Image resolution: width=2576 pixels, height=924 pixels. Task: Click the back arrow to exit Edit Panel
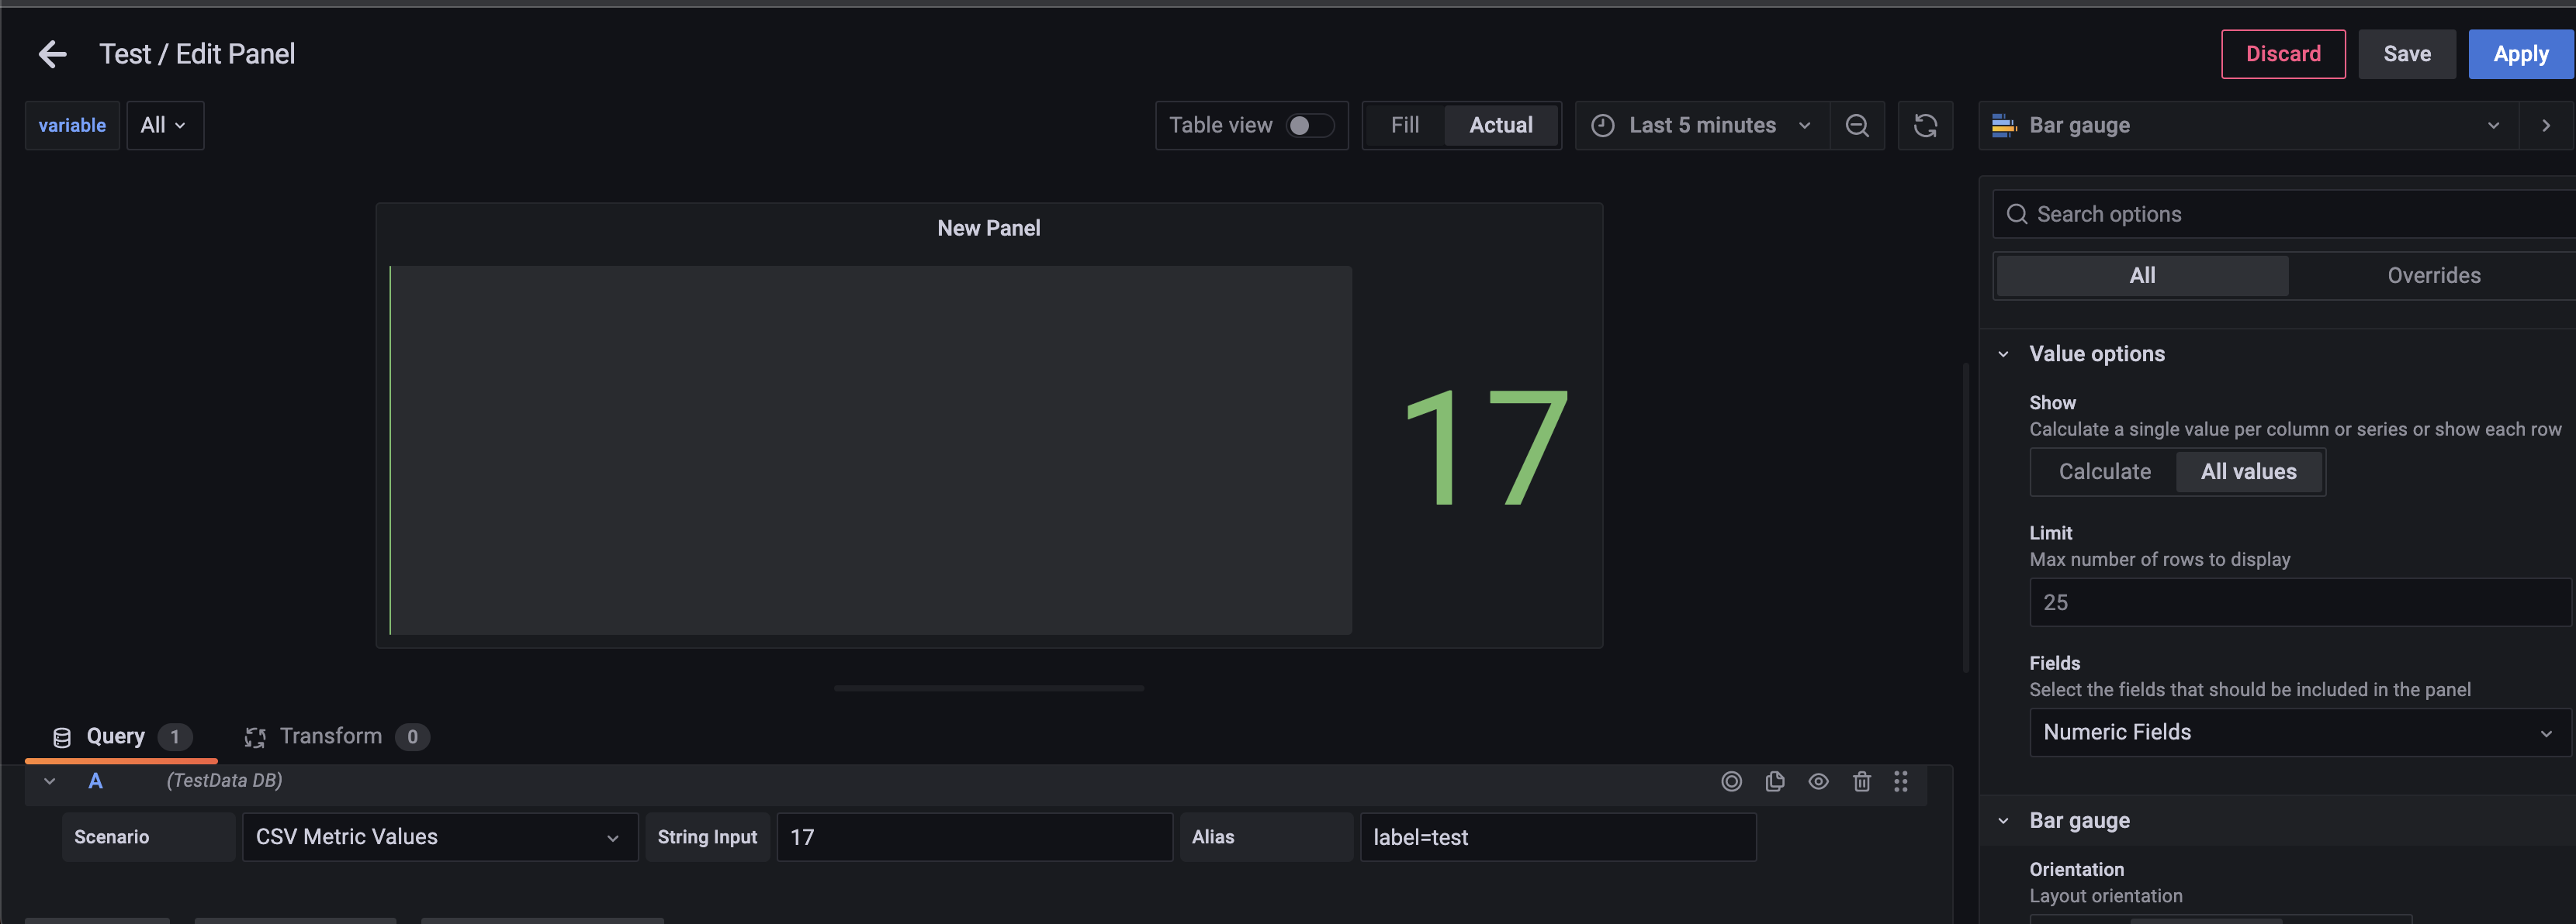tap(51, 53)
